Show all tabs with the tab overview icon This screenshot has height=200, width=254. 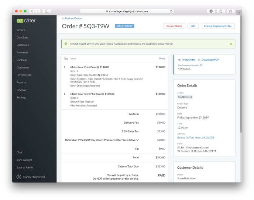pyautogui.click(x=231, y=11)
